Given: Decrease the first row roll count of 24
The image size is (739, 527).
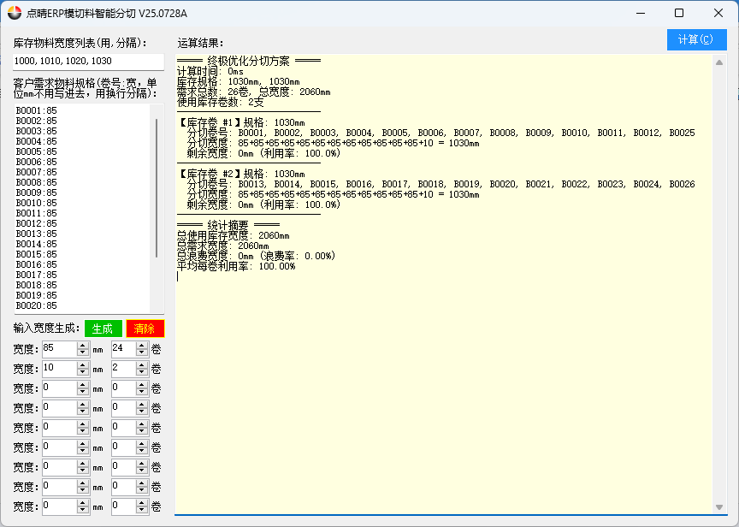Looking at the screenshot, I should point(141,352).
